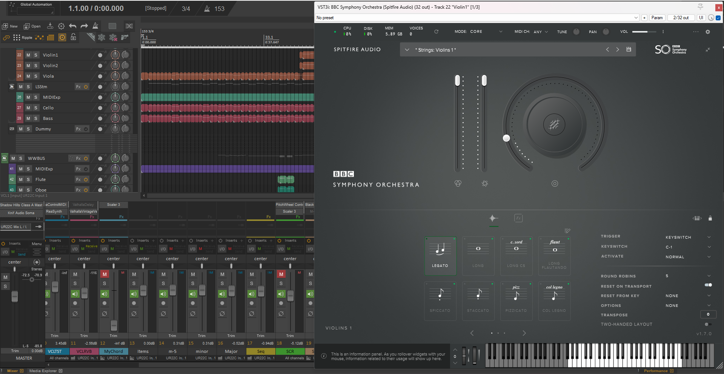Toggle plugin bypass checkbox in FX window header
This screenshot has width=724, height=374.
(x=718, y=18)
